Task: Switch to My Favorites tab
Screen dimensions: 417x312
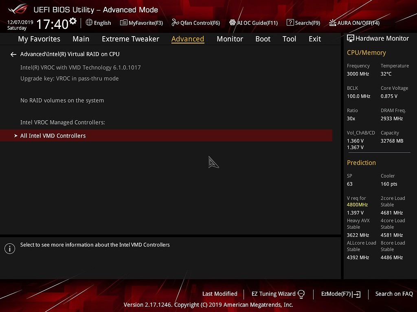Action: click(39, 39)
